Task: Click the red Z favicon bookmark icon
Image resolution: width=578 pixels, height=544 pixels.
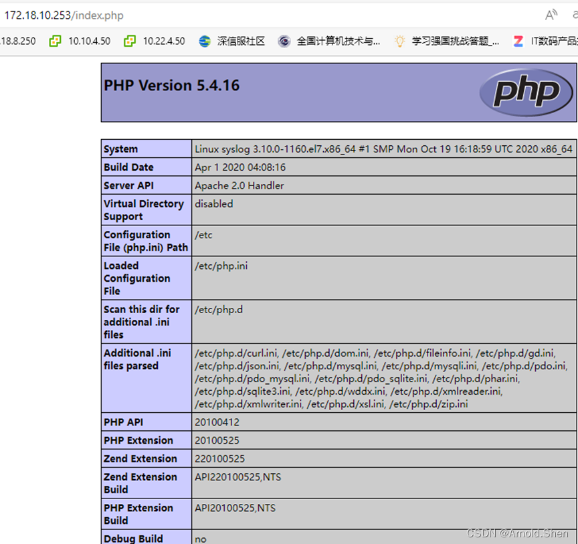Action: point(518,41)
